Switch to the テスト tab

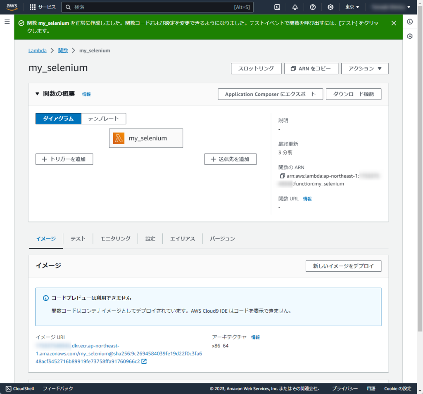coord(78,239)
